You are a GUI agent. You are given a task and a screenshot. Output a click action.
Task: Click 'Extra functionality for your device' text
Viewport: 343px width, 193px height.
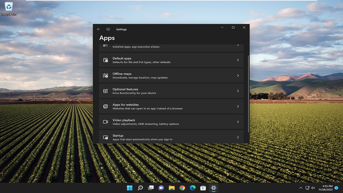coord(134,93)
